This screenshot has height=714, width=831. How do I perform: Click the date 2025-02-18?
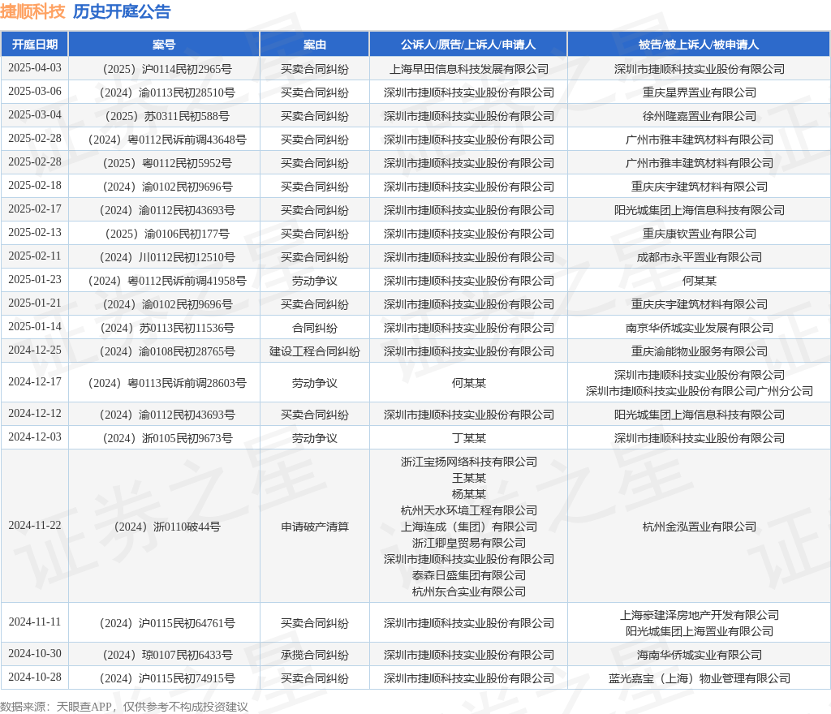tap(35, 185)
